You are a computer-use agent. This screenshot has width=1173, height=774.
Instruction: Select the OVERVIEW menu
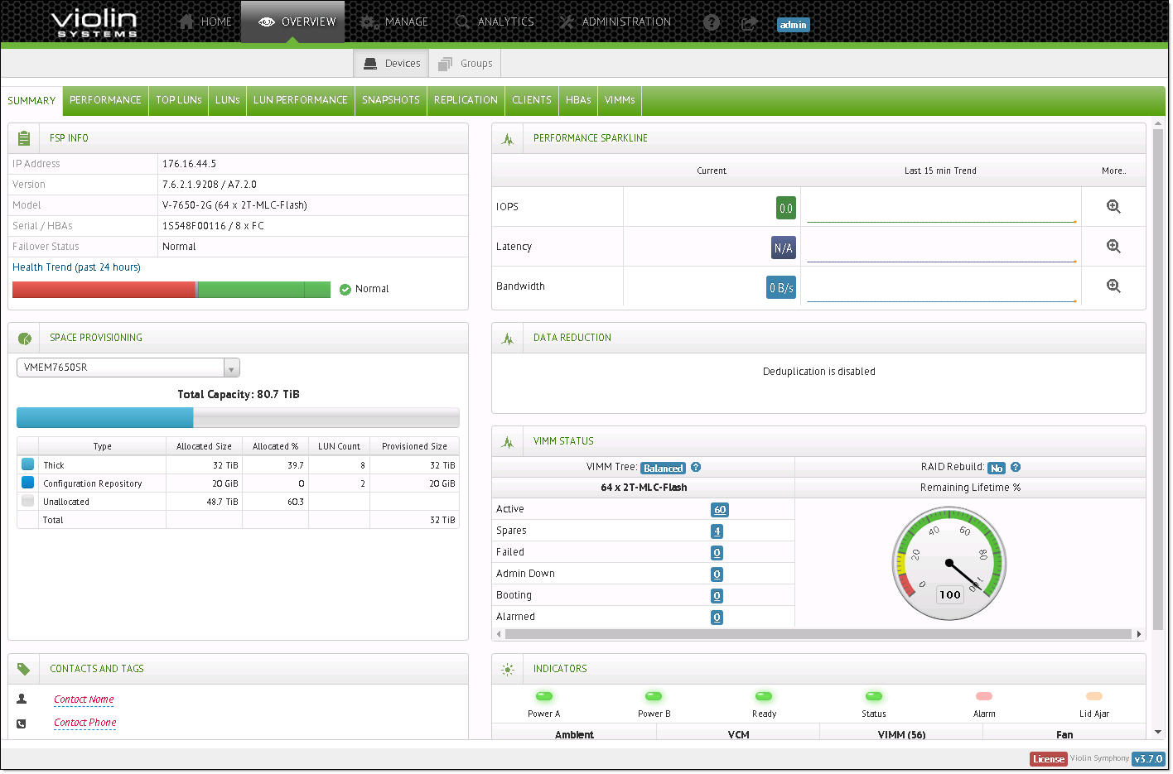pos(292,22)
